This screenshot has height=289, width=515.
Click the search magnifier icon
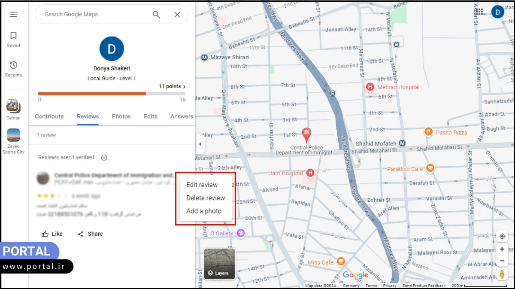point(156,15)
